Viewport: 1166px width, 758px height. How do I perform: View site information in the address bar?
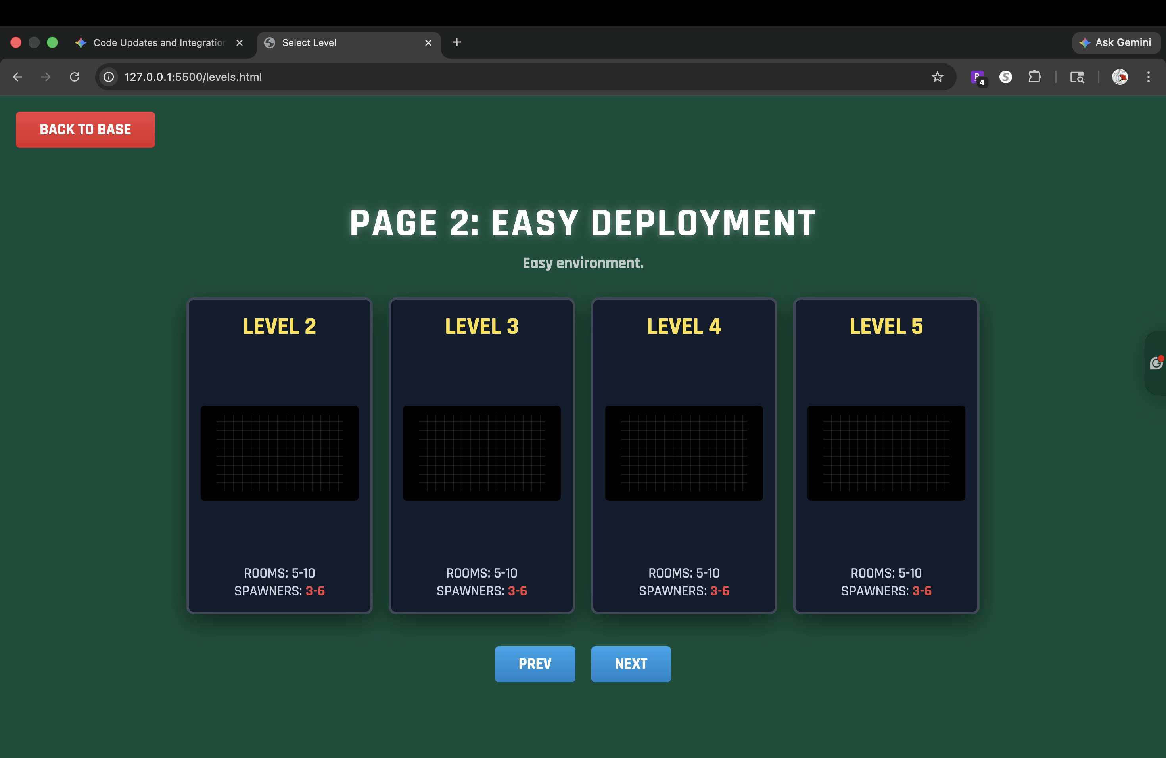109,77
